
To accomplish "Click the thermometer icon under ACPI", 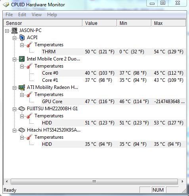I will coord(29,45).
